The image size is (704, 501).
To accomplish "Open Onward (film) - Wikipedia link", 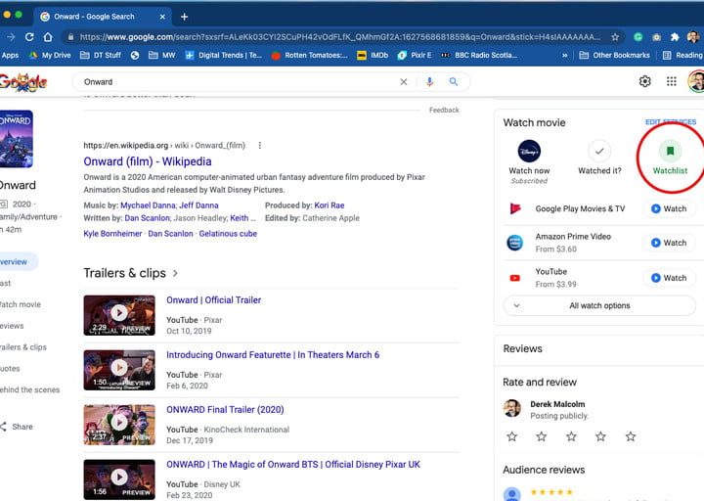I will [148, 161].
